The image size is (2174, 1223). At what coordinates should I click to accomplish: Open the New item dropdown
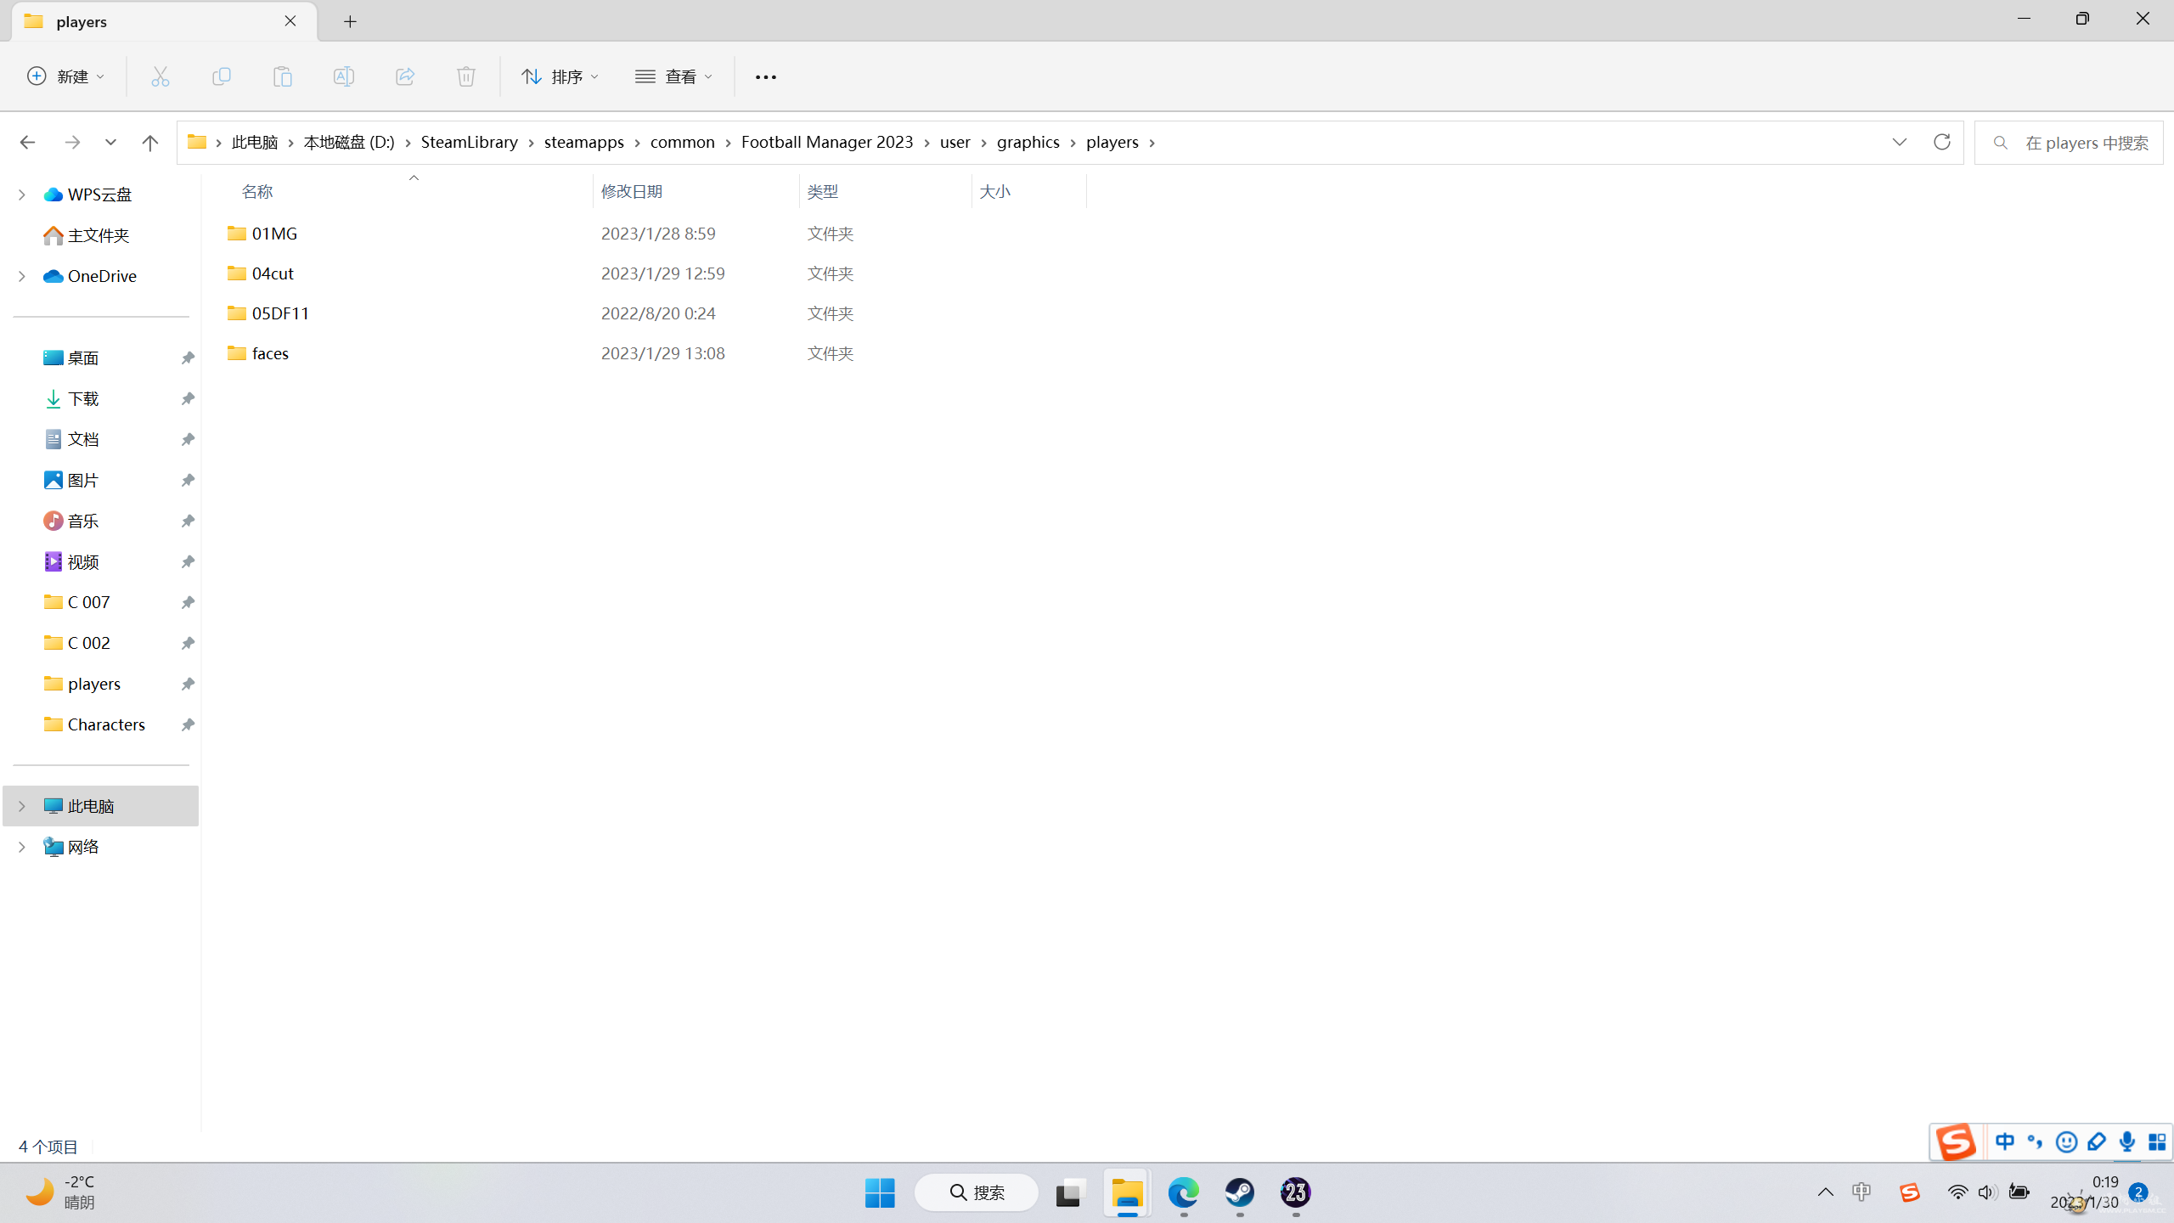click(x=66, y=76)
